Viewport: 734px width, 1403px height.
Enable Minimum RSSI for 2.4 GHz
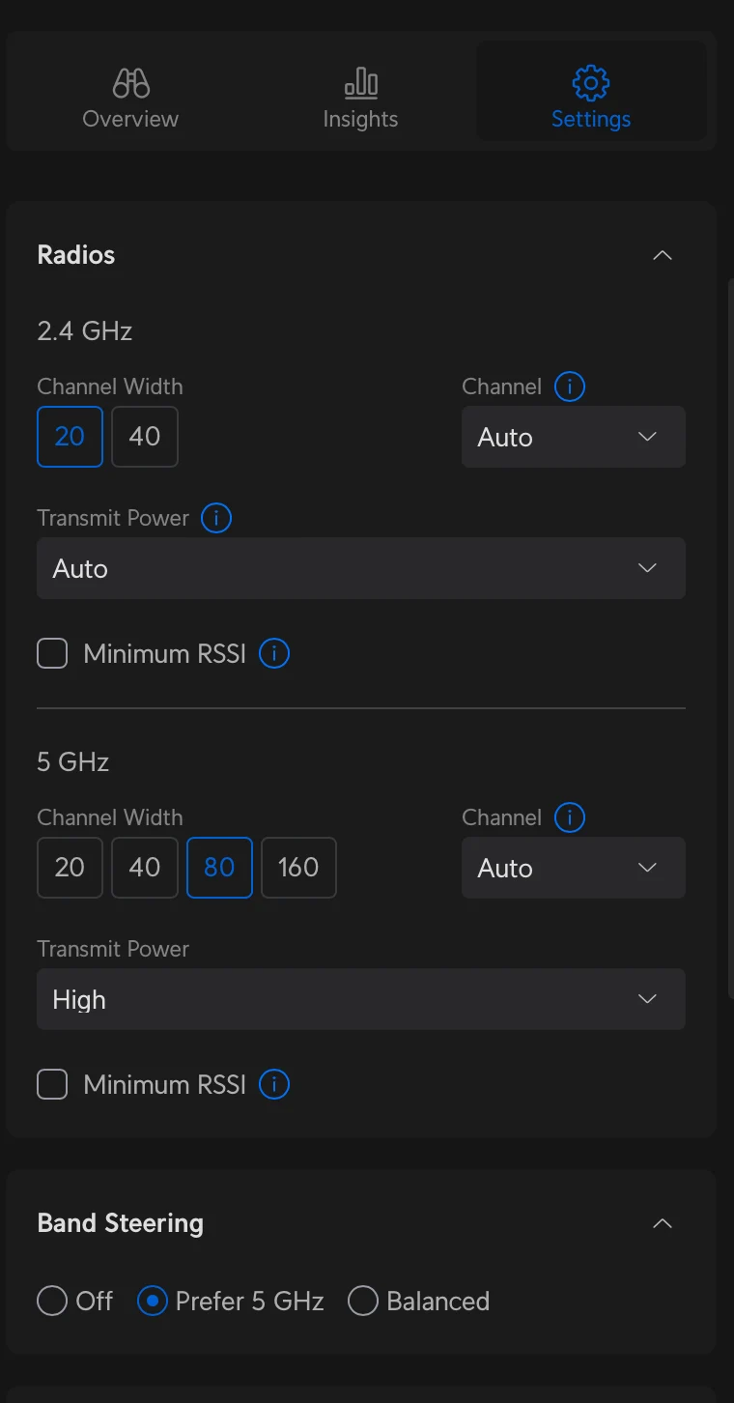point(52,653)
